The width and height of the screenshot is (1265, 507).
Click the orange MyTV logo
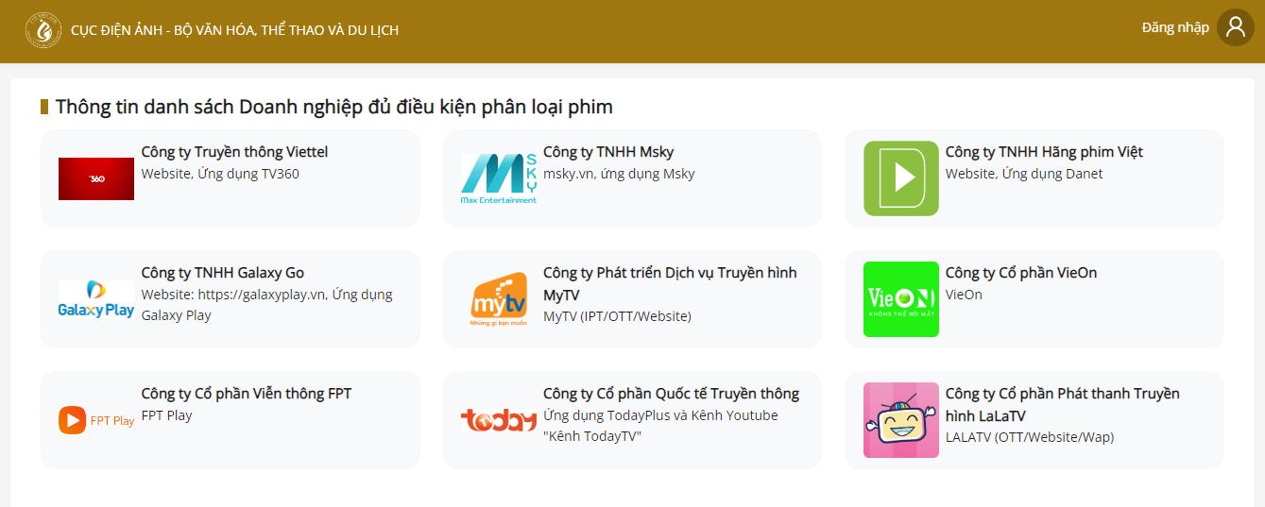pos(499,299)
